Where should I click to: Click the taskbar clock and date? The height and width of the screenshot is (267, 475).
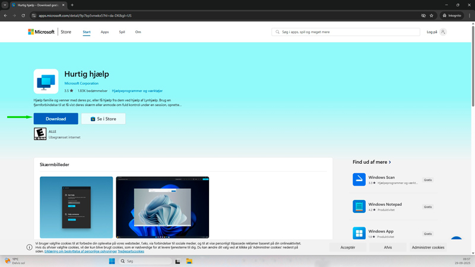pyautogui.click(x=463, y=261)
